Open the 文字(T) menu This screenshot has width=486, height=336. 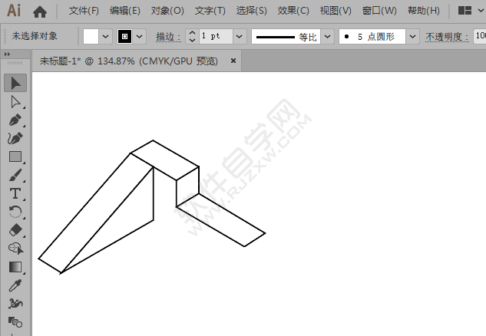click(210, 11)
